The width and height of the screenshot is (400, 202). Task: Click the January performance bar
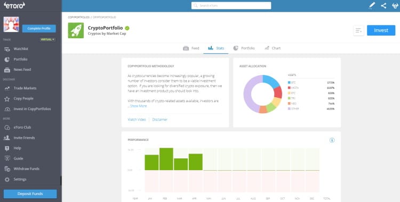[152, 163]
